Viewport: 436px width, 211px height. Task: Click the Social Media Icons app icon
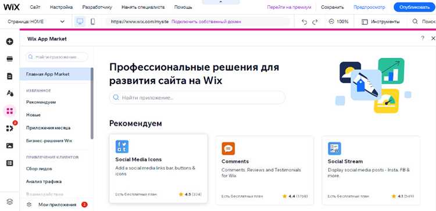click(x=122, y=147)
